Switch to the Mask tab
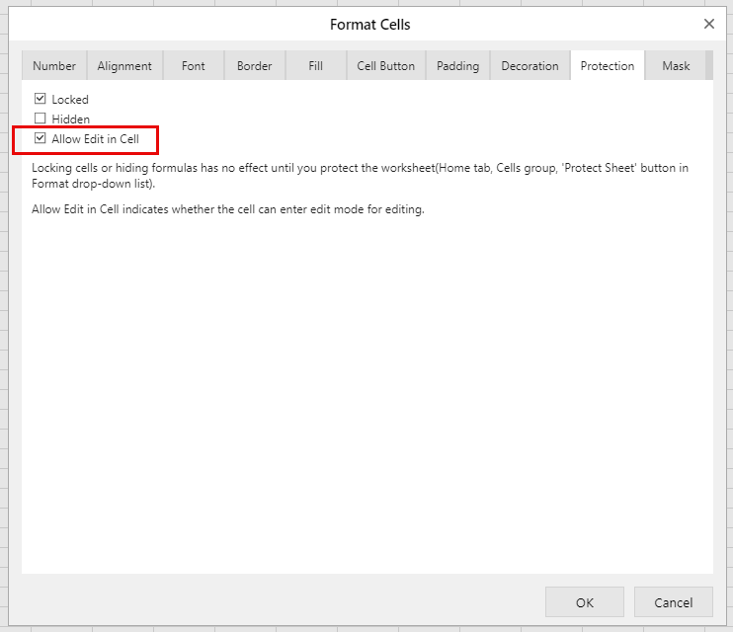Viewport: 733px width, 632px height. click(x=676, y=66)
